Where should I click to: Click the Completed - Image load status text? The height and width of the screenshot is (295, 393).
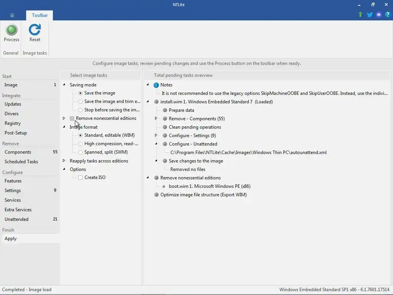26,290
